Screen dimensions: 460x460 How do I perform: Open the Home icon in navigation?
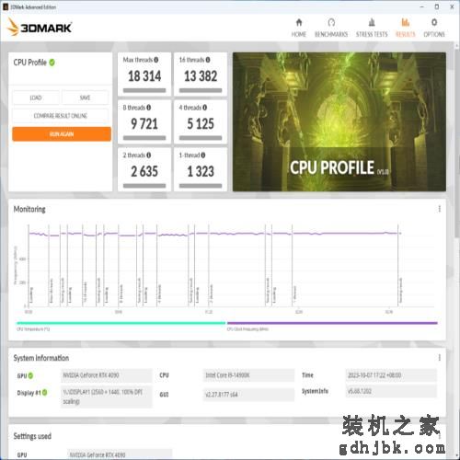point(299,22)
